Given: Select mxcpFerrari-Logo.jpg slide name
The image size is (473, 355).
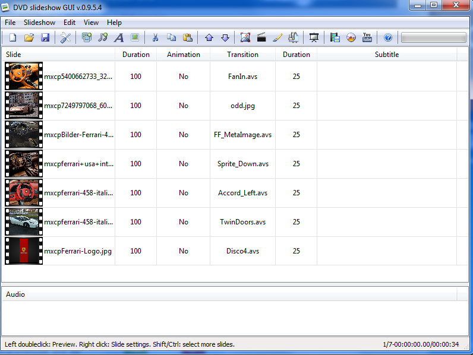Looking at the screenshot, I should click(x=78, y=251).
